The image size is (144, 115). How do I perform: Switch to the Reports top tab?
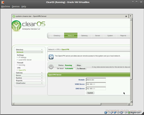coord(123,36)
